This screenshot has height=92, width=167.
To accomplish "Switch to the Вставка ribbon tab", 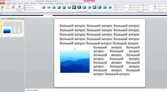I will point(20,3).
